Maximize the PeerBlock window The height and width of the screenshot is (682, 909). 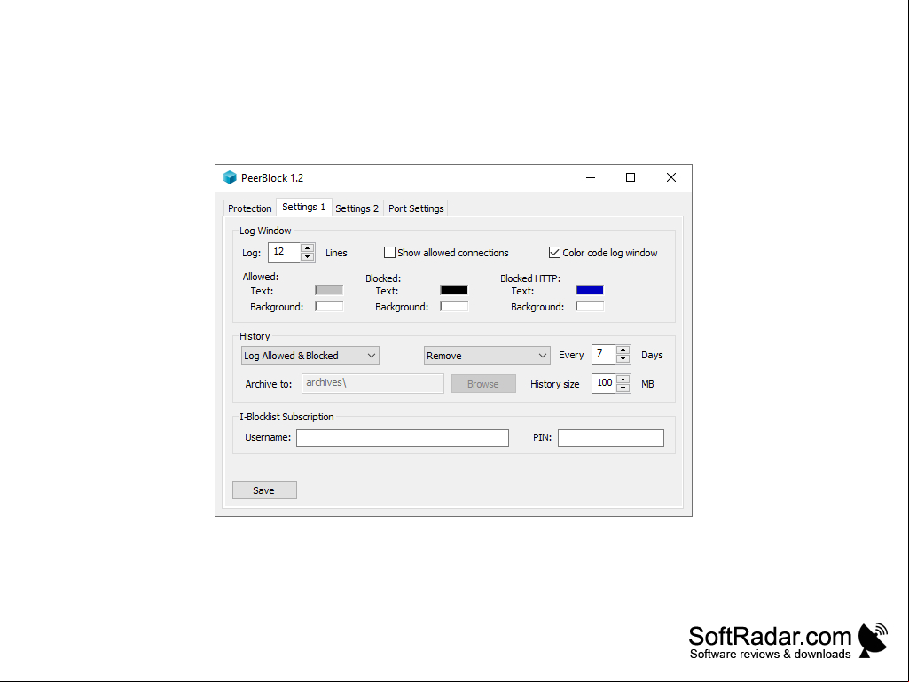click(631, 178)
